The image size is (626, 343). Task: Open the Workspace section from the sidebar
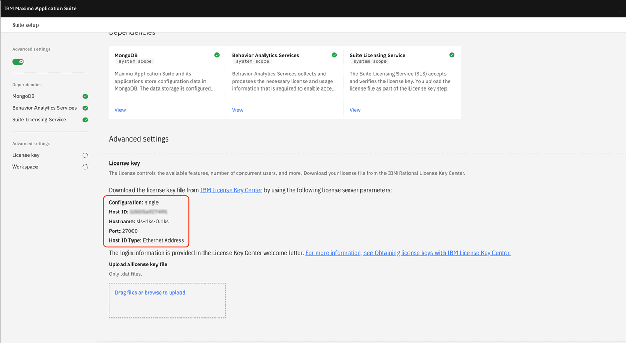pos(23,167)
